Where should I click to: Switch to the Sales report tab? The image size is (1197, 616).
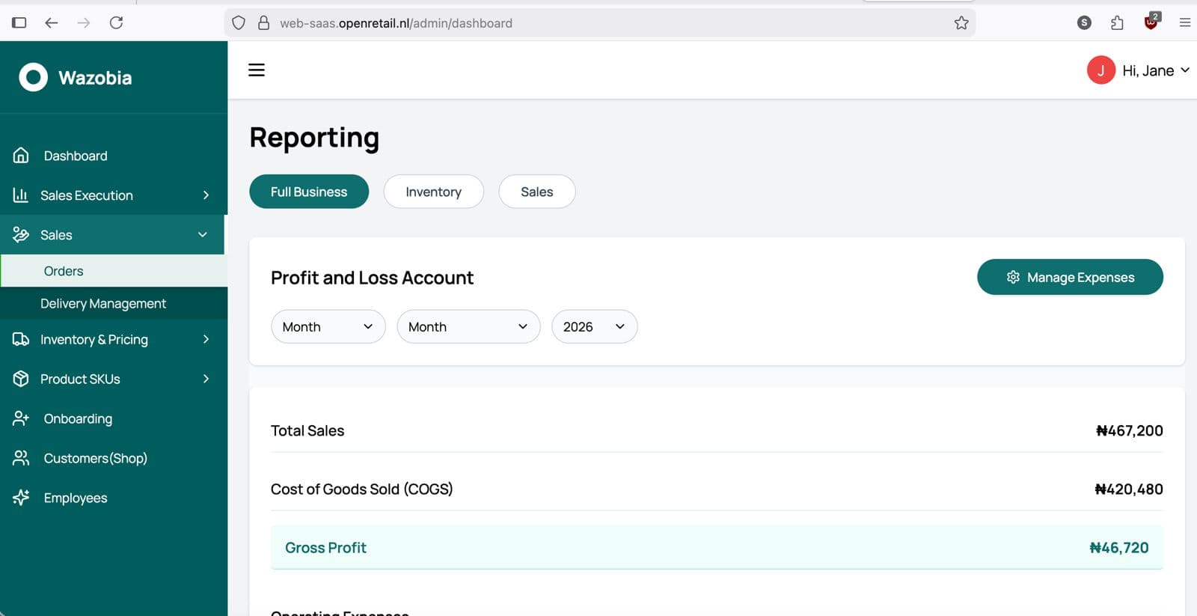(536, 192)
